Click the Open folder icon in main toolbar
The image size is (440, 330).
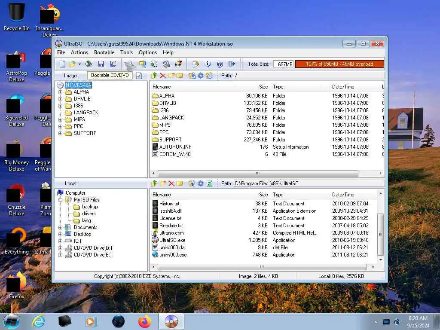72,64
